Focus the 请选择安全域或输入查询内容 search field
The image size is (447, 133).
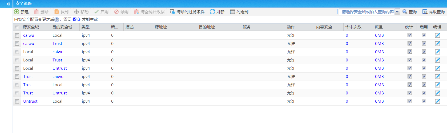(x=367, y=12)
